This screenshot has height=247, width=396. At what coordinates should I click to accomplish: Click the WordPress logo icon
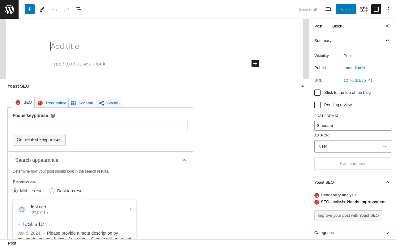(x=9, y=9)
